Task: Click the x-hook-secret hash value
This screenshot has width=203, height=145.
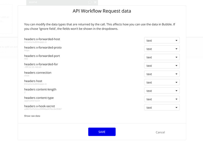Action: click(x=43, y=109)
